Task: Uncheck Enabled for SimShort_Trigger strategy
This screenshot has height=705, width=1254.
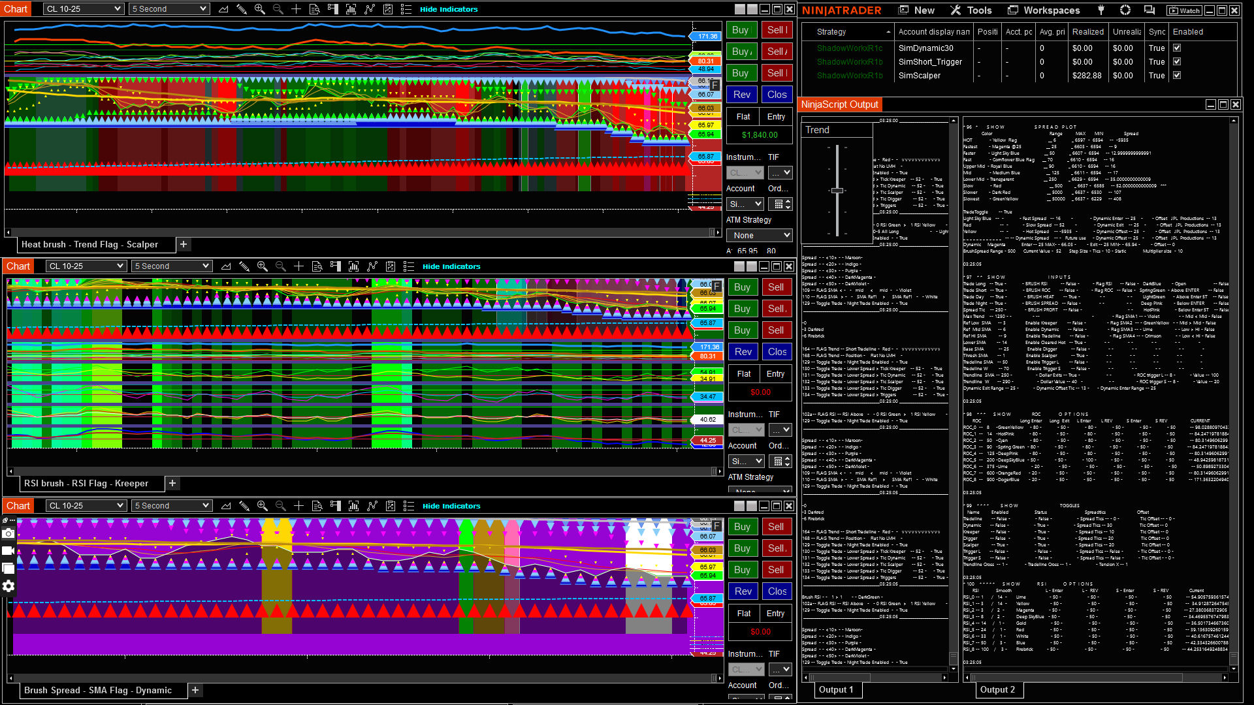Action: (x=1177, y=62)
